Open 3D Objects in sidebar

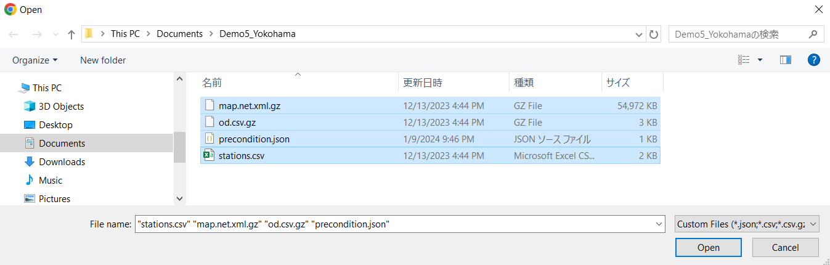point(61,107)
